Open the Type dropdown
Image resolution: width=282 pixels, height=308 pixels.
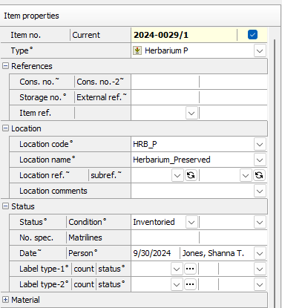[260, 50]
